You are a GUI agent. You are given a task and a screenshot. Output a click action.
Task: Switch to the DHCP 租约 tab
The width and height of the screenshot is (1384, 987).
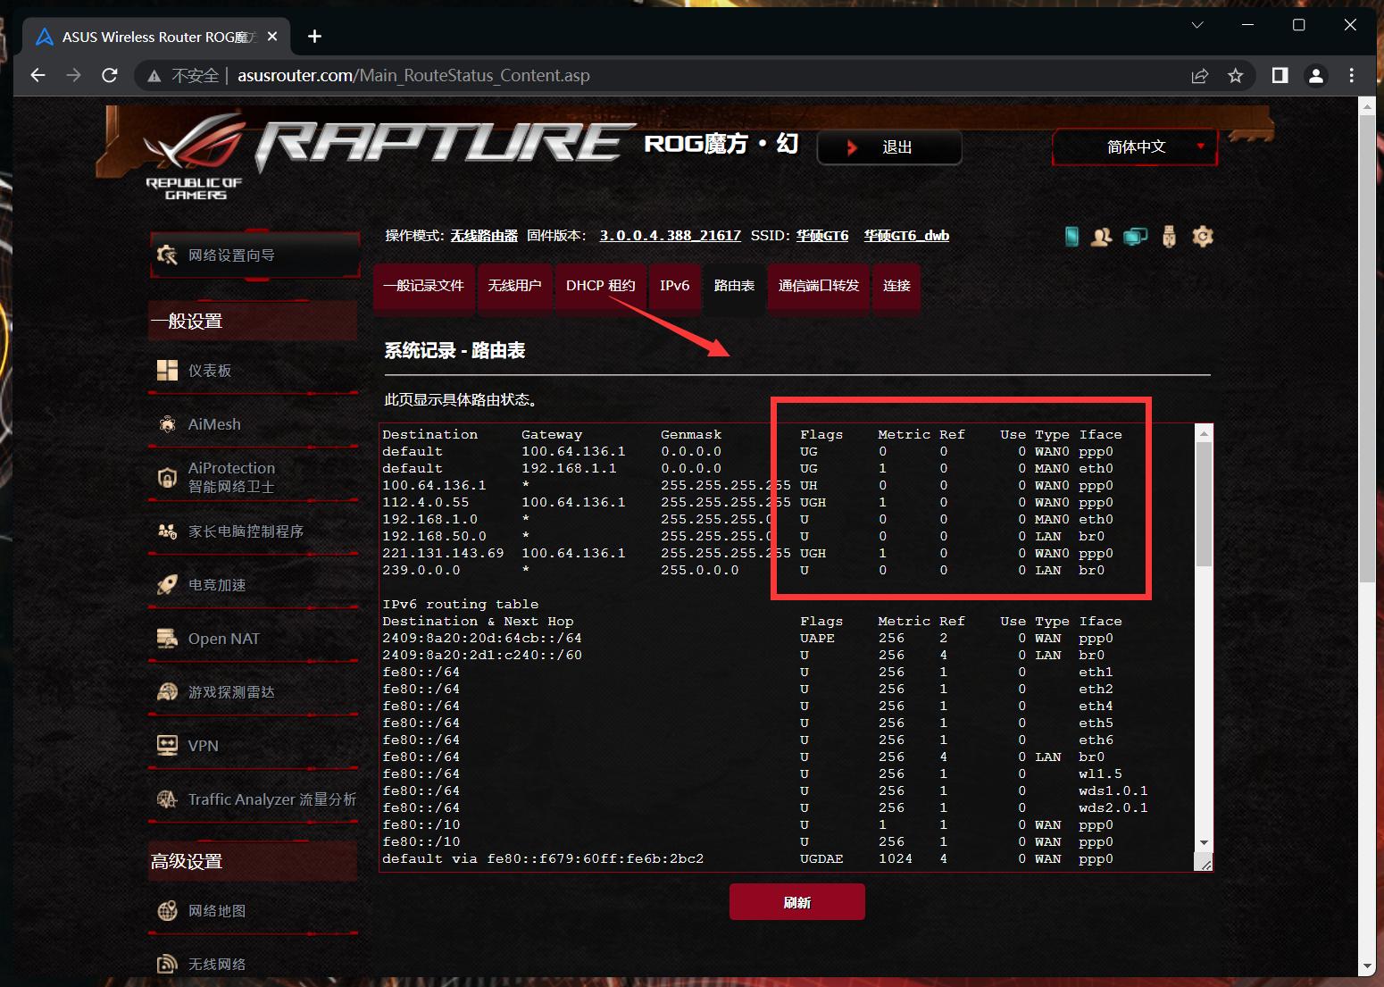pyautogui.click(x=600, y=286)
